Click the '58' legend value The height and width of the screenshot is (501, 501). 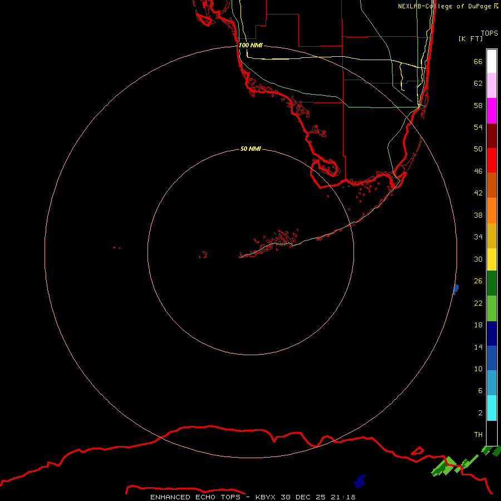tap(478, 105)
